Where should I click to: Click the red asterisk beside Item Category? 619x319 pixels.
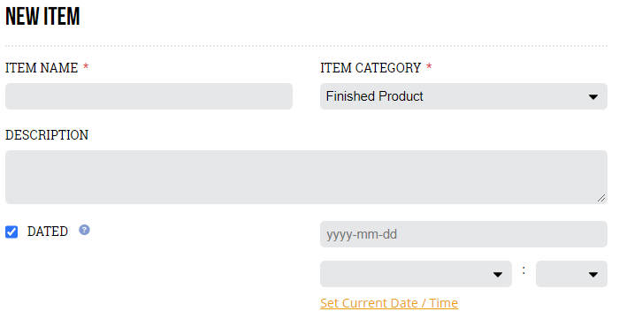(429, 67)
